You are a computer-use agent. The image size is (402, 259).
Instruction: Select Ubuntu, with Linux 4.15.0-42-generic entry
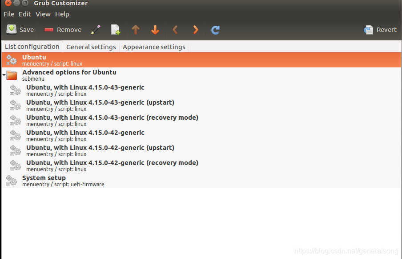tap(201, 136)
